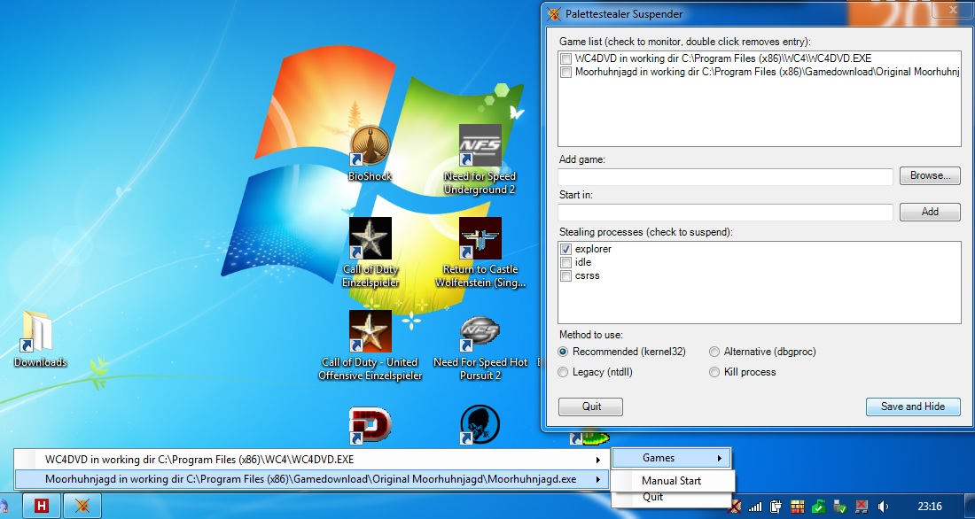This screenshot has width=975, height=519.
Task: Click the Add button
Action: [930, 212]
